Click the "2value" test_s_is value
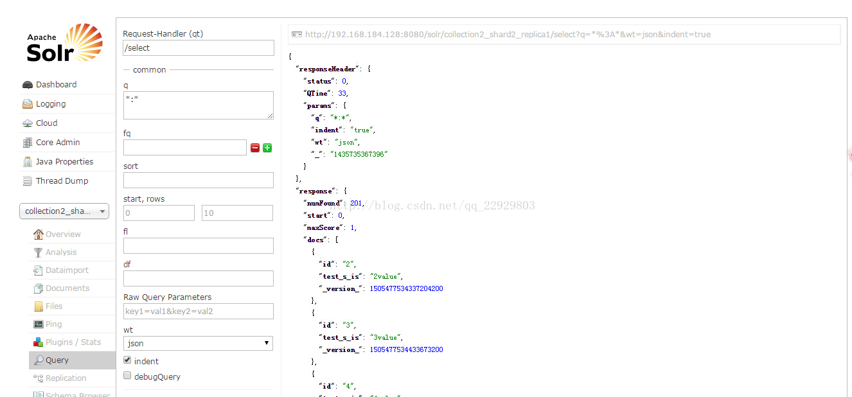This screenshot has width=852, height=397. [x=386, y=276]
